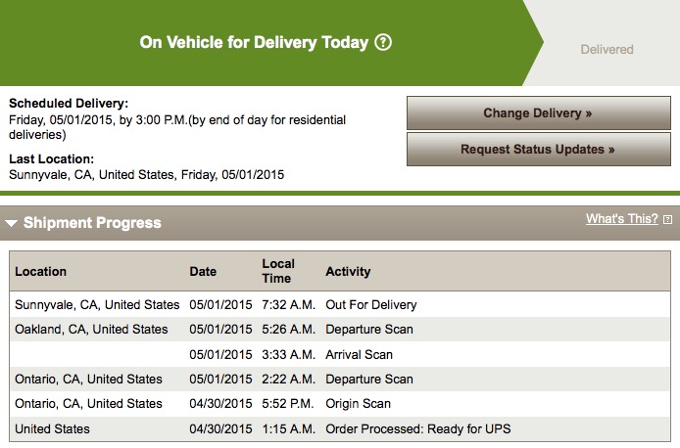Click the Scheduled Delivery label
The image size is (680, 448).
[69, 104]
